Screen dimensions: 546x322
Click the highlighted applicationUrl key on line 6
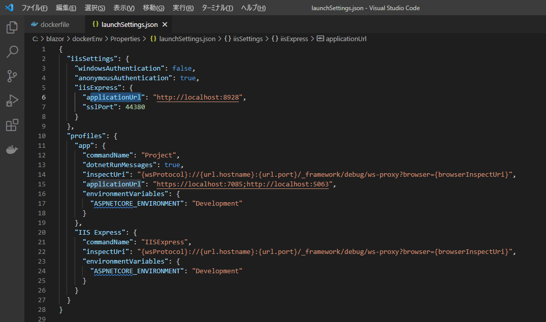[x=114, y=98]
